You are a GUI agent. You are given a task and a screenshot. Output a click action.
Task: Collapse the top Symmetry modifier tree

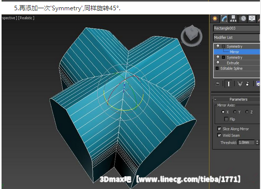point(223,46)
